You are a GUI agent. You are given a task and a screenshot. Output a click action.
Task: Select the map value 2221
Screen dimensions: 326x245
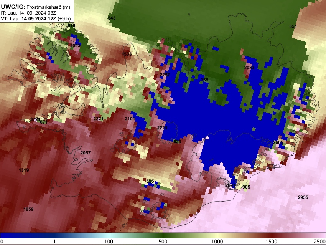pos(99,119)
